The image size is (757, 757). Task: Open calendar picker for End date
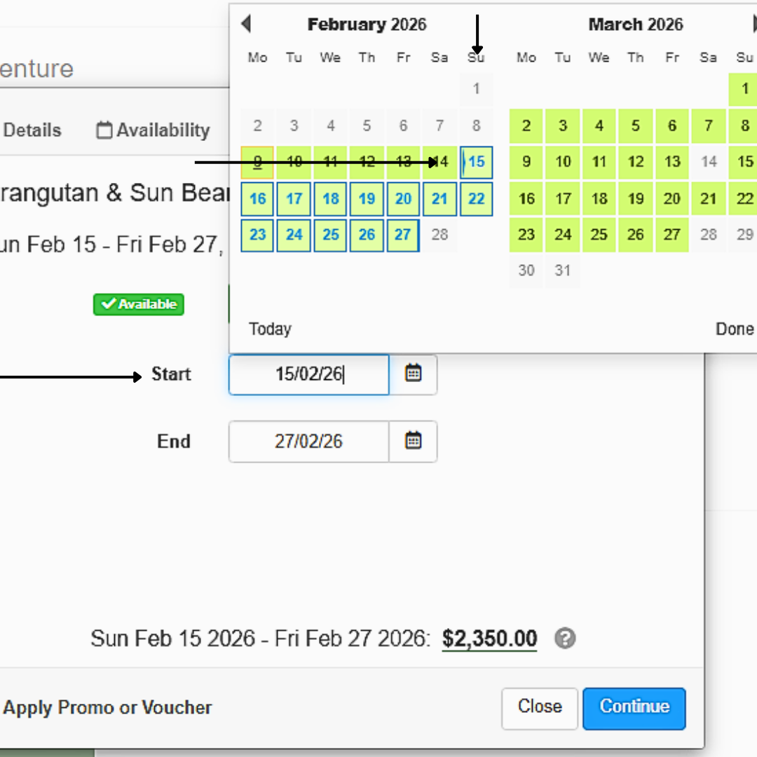(x=414, y=442)
